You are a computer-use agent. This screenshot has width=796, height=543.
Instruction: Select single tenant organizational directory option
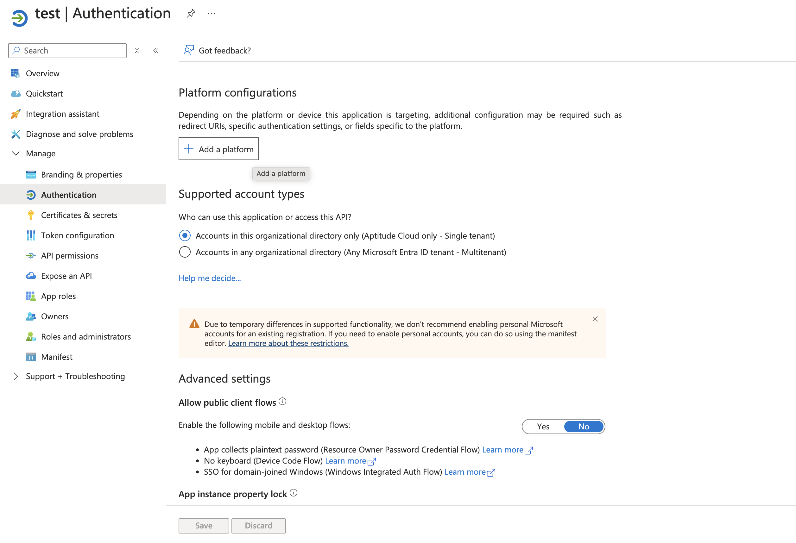(185, 235)
